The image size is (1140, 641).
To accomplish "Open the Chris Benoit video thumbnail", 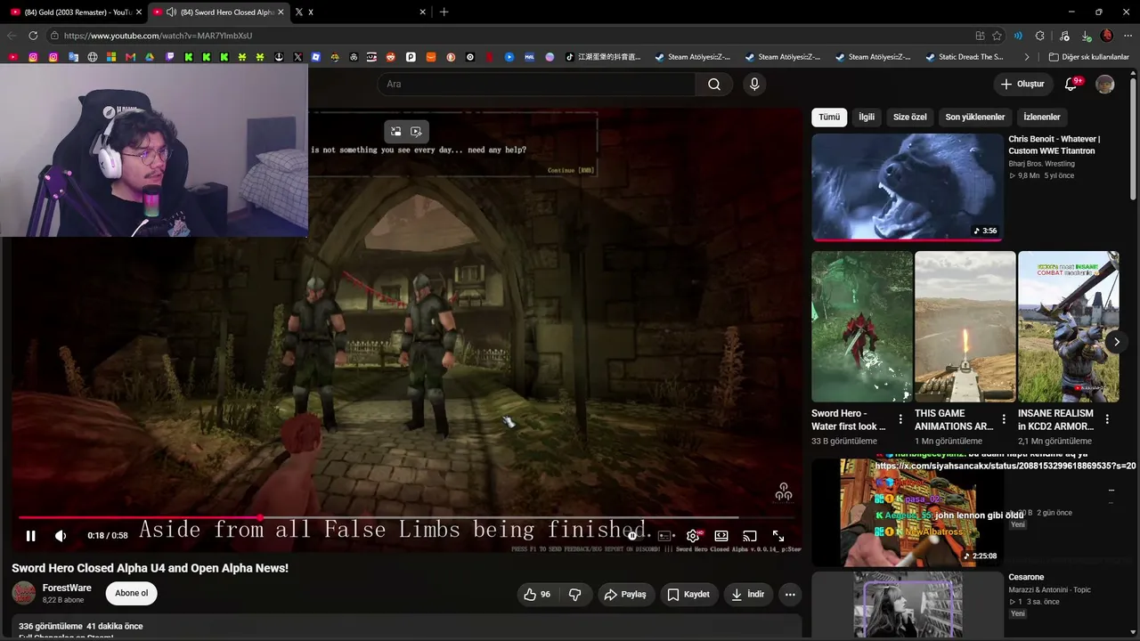I will click(x=908, y=187).
